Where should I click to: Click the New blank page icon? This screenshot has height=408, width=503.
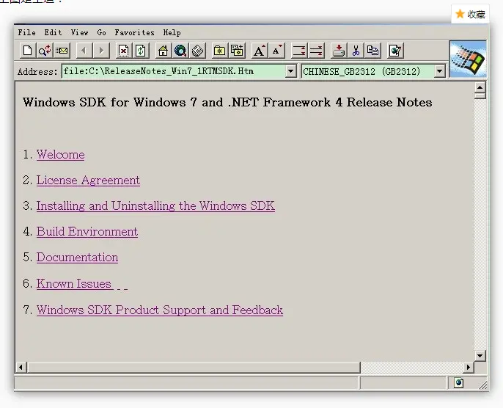click(28, 51)
